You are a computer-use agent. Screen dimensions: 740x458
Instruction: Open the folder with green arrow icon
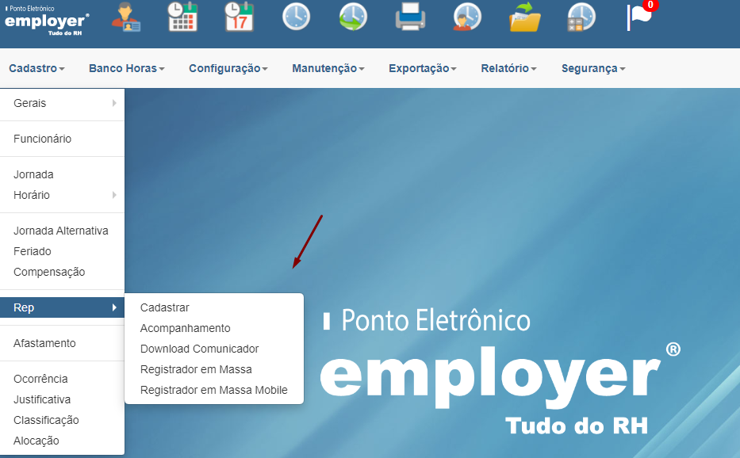(x=525, y=17)
